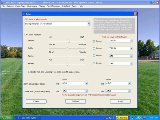Click the keyboard icon in language bar
Screen dimensions: 160x120
point(107,118)
